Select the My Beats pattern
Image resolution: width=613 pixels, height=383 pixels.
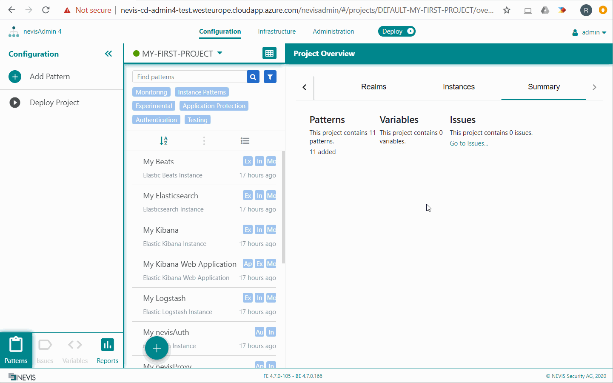(x=204, y=168)
